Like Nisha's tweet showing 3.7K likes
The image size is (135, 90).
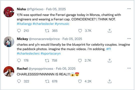[80, 31]
